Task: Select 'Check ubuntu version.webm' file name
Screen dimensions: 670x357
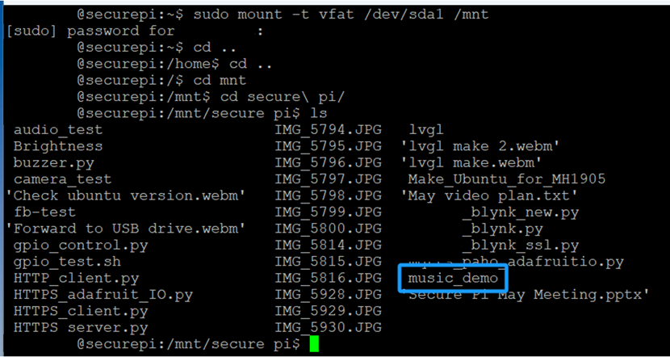Action: 125,195
